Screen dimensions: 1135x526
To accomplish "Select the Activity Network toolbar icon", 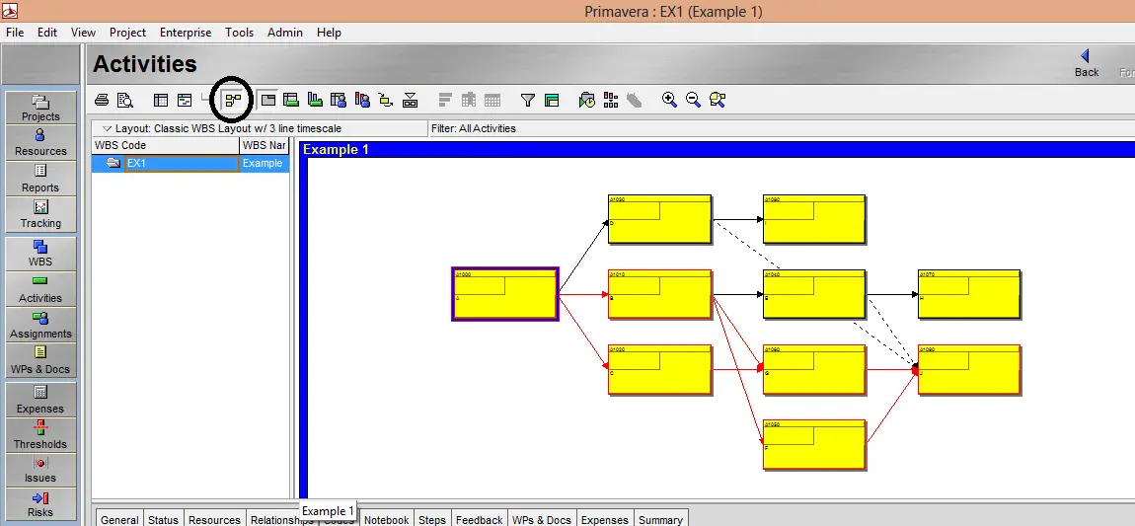I will 232,101.
